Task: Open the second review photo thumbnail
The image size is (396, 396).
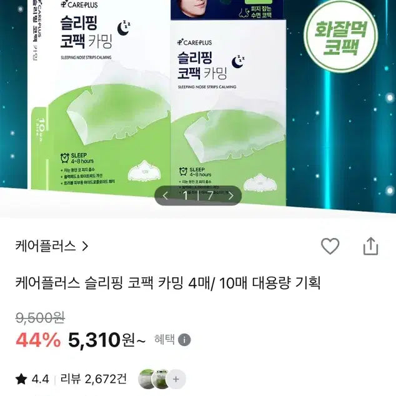Action: point(161,379)
